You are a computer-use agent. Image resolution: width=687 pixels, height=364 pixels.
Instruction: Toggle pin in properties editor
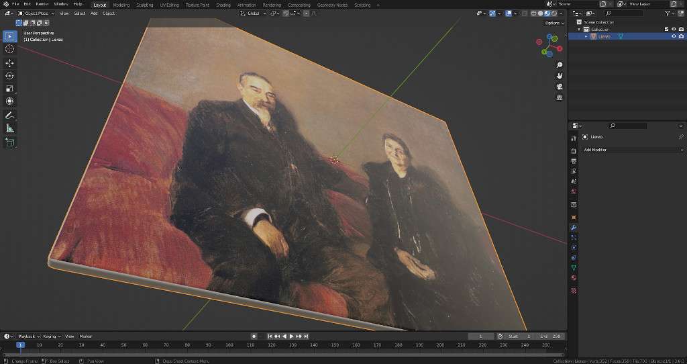pyautogui.click(x=681, y=137)
